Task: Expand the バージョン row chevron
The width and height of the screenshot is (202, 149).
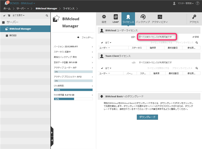Action: point(92,47)
